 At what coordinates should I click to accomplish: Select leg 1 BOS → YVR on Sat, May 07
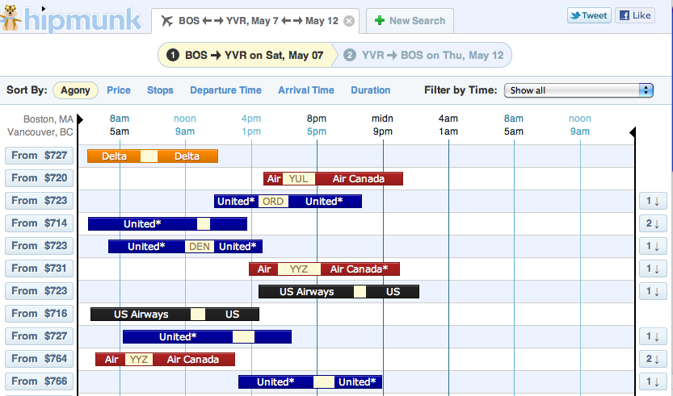(x=245, y=56)
